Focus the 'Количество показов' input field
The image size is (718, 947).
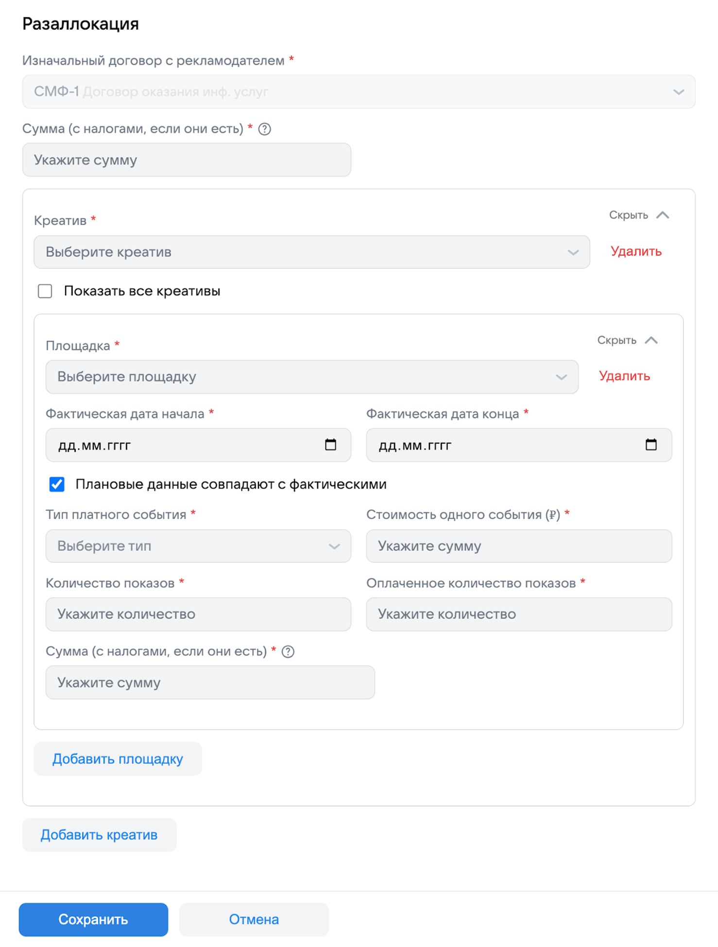click(x=198, y=614)
